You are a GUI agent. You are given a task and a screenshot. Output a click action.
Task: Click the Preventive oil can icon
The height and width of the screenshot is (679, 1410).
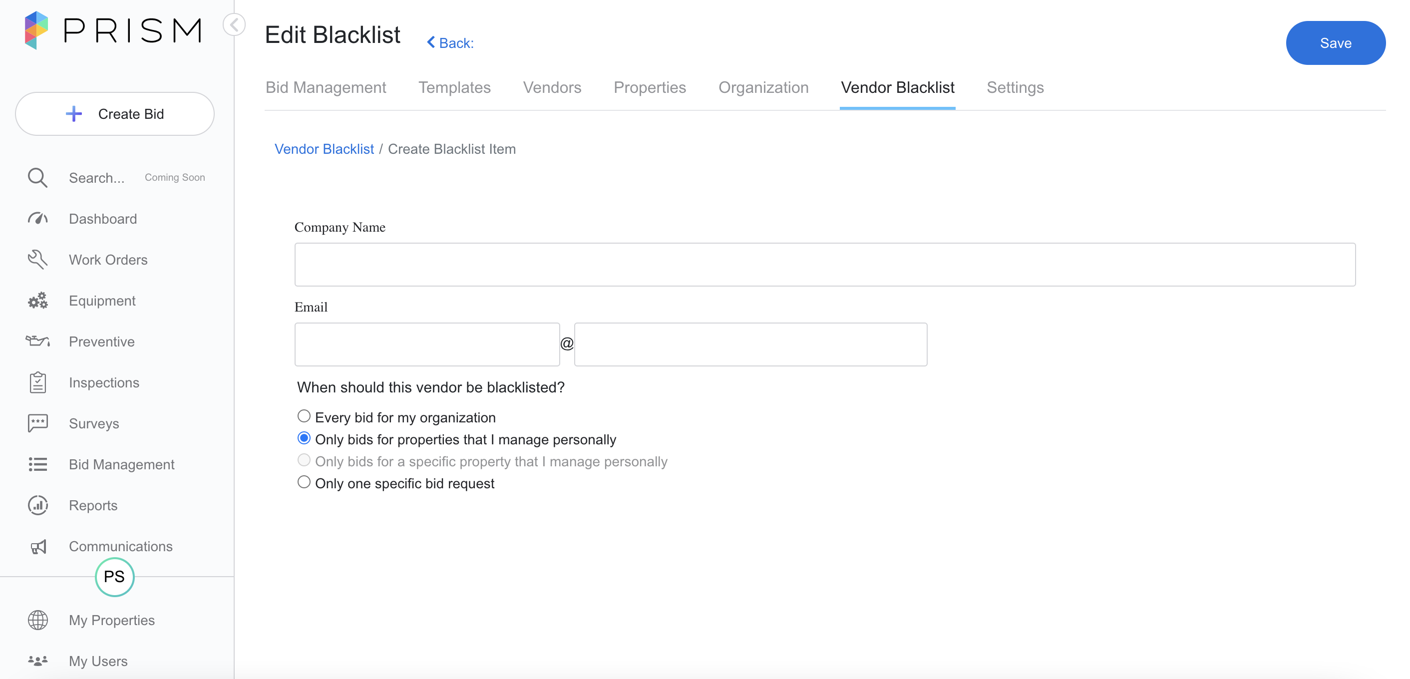pos(38,341)
